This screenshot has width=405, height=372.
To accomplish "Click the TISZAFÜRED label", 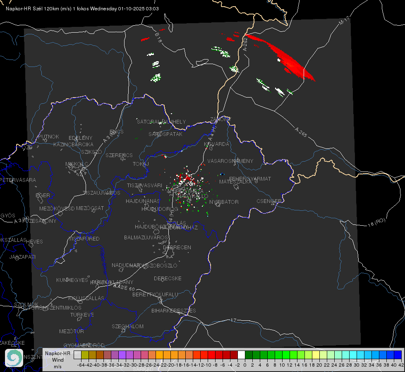I will coord(84,239).
